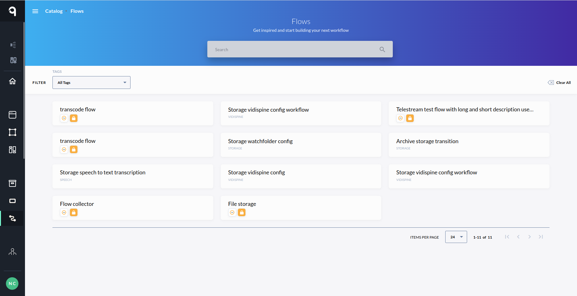Go to the next page arrow
This screenshot has height=296, width=577.
[x=530, y=237]
